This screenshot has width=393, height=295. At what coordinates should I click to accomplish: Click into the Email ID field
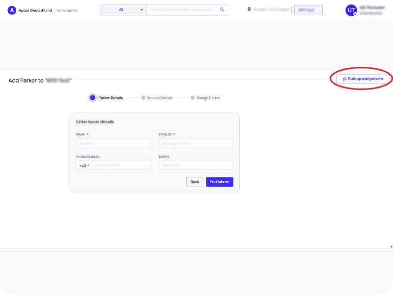(x=196, y=144)
